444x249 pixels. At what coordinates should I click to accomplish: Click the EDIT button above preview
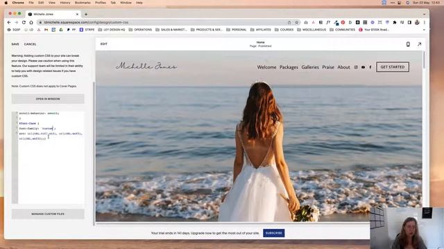[x=104, y=44]
